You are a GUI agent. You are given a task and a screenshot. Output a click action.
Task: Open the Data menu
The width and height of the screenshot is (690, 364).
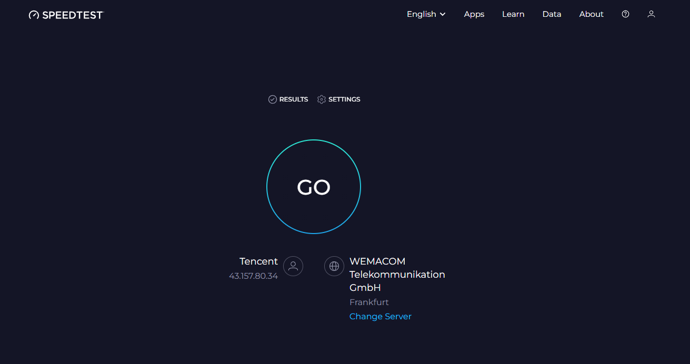click(x=552, y=14)
